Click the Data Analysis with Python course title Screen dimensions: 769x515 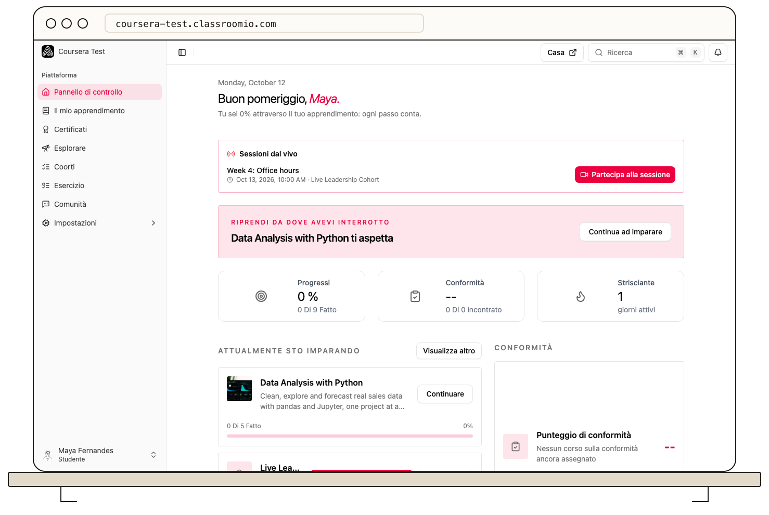click(x=311, y=382)
